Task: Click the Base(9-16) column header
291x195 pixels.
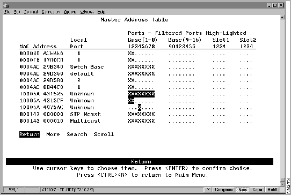Action: [x=185, y=40]
